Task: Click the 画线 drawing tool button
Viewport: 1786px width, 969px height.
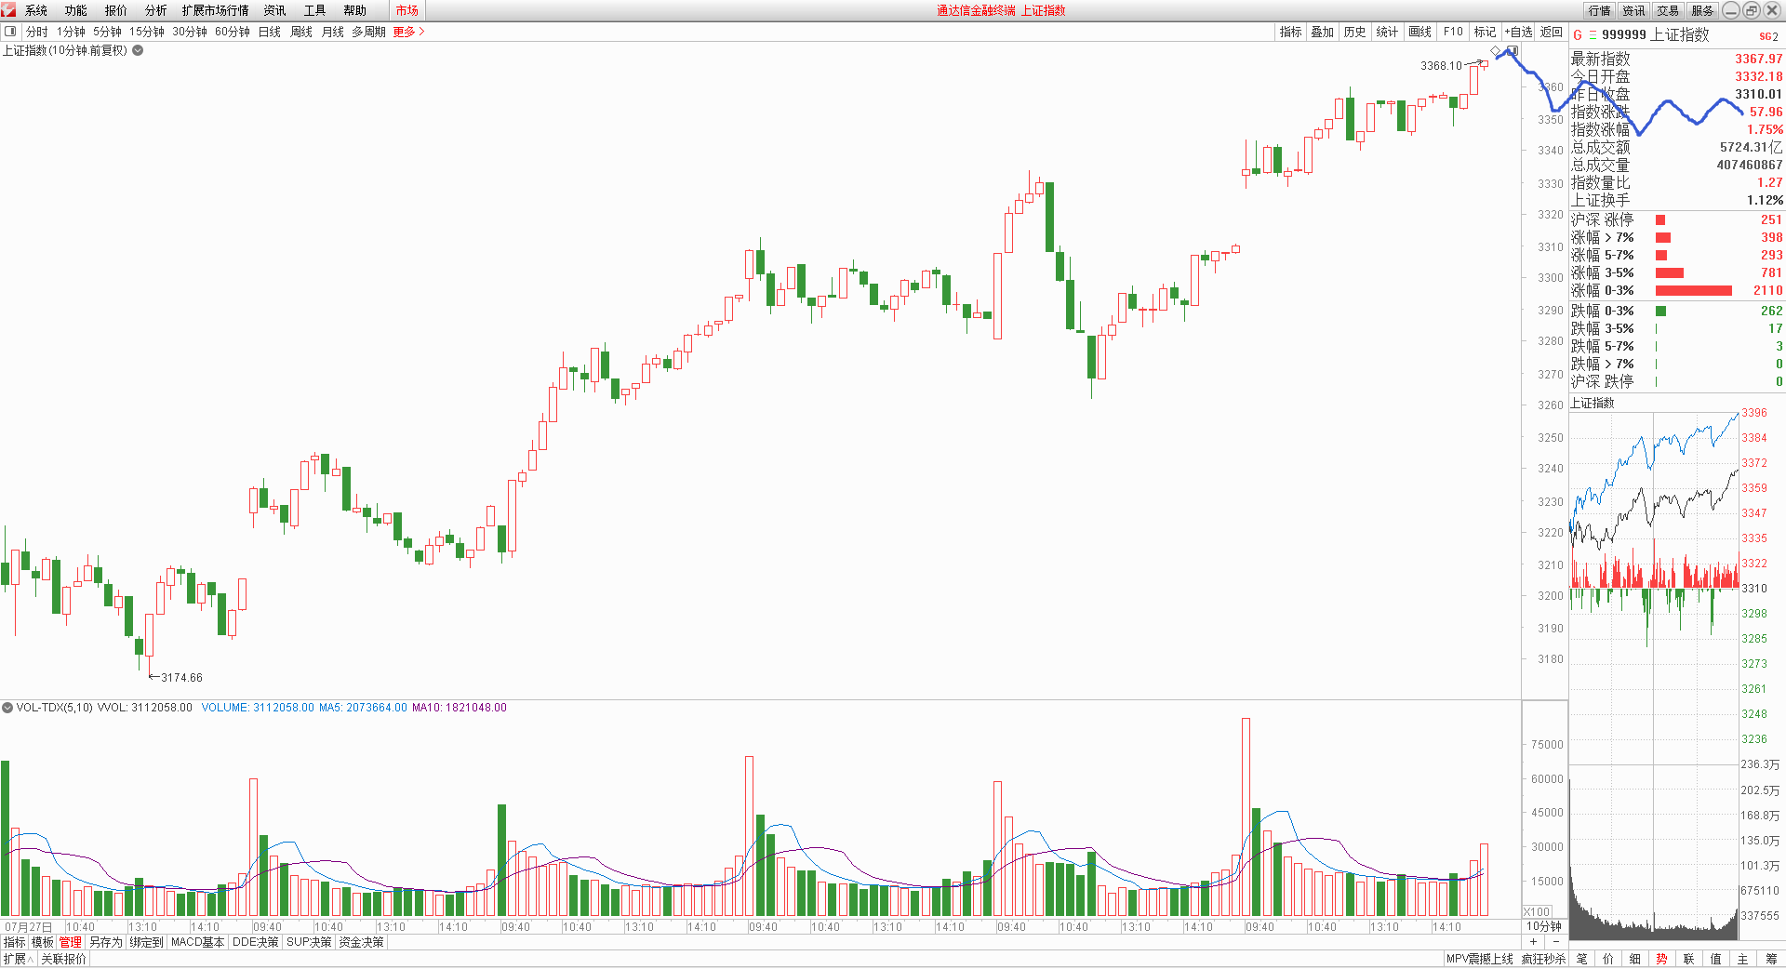Action: click(x=1419, y=32)
